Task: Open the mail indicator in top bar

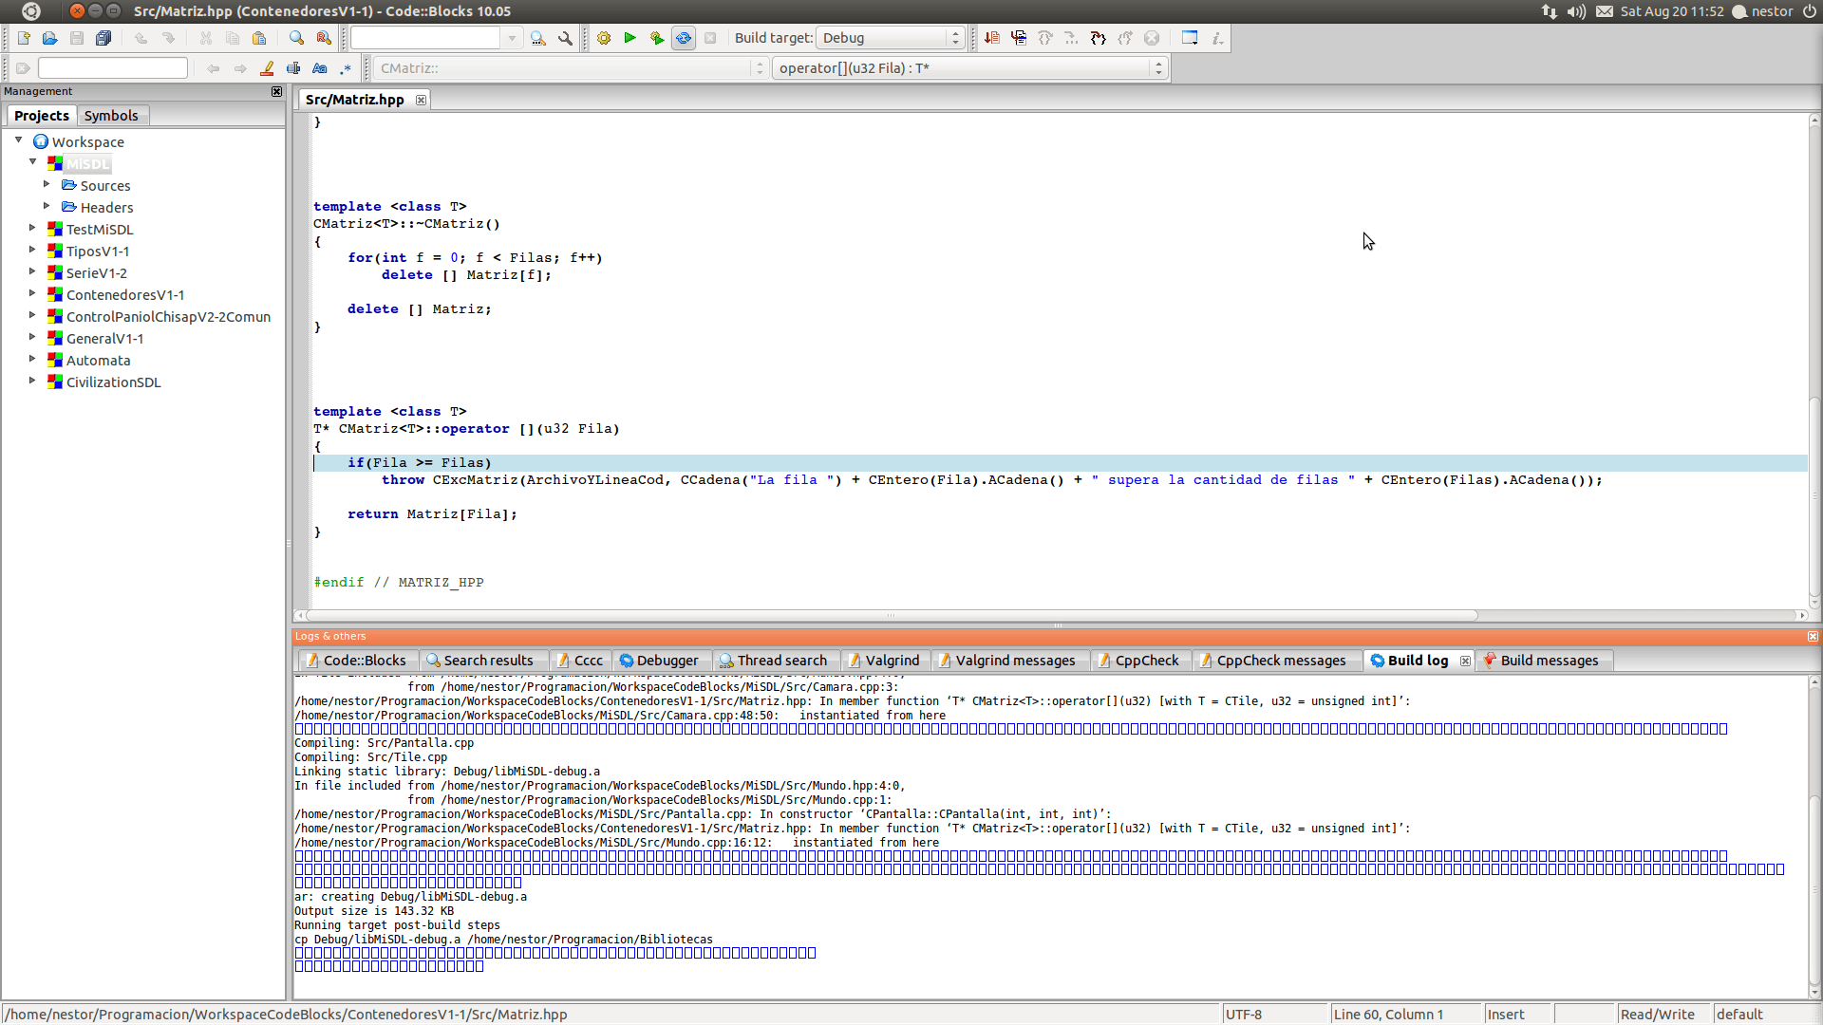Action: click(1605, 11)
